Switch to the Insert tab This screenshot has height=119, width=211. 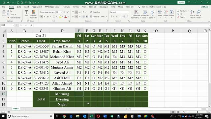tap(26, 7)
